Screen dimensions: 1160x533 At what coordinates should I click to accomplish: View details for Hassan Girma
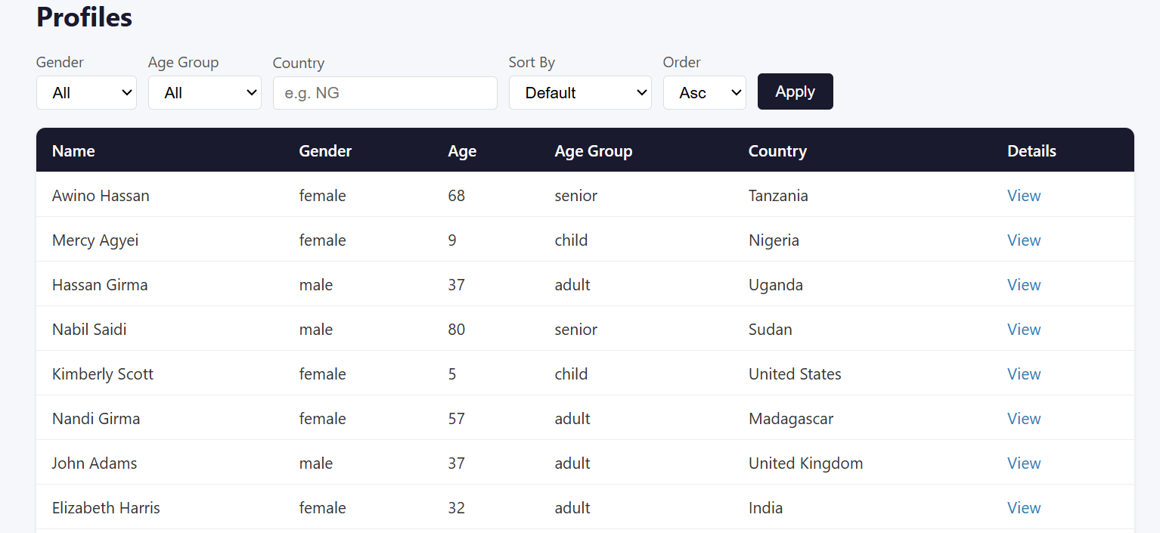(x=1024, y=285)
